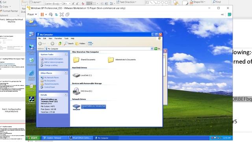Select the Shared Documents folder icon
This screenshot has width=252, height=142.
pyautogui.click(x=76, y=60)
